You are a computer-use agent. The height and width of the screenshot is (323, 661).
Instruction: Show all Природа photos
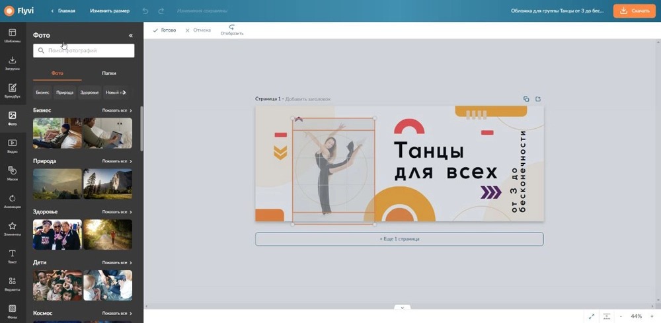pos(117,161)
